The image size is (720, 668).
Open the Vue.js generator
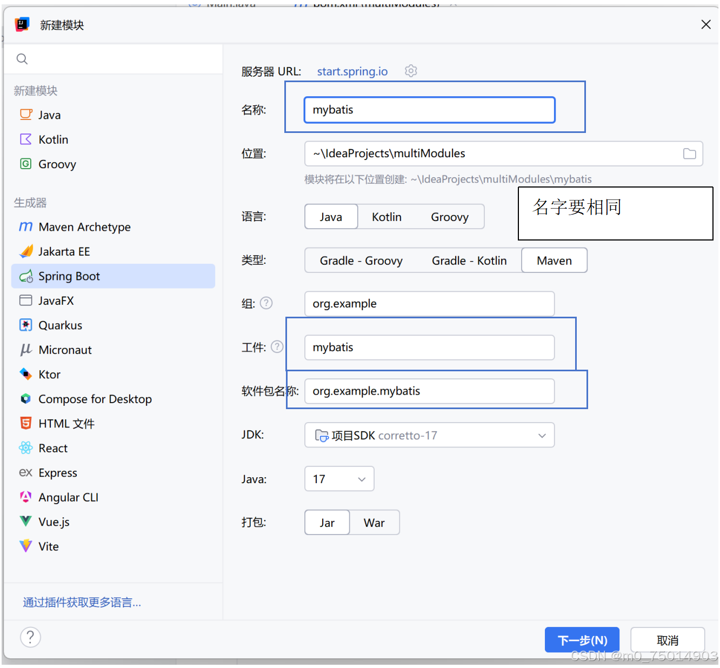53,522
